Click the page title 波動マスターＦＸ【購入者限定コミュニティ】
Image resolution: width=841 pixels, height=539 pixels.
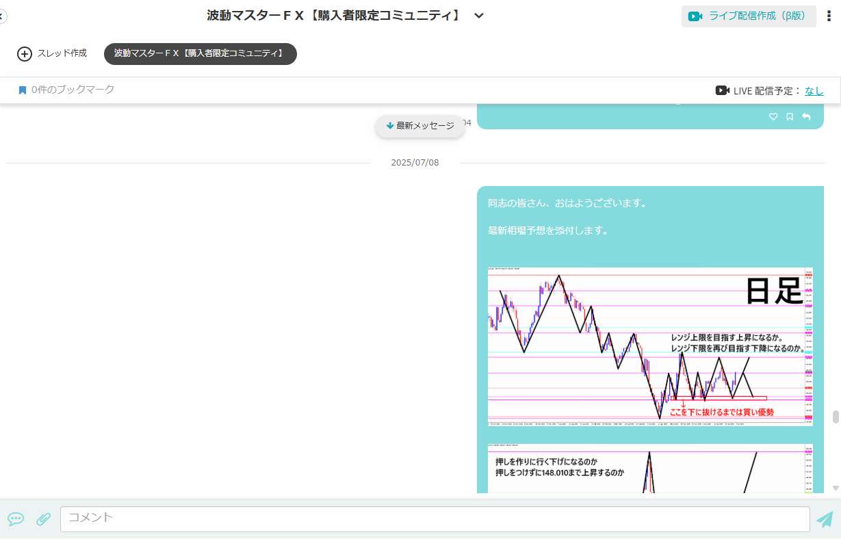(x=334, y=16)
